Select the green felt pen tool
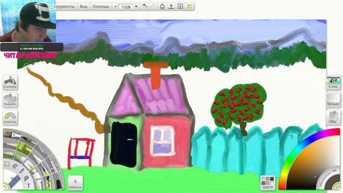This screenshot has height=193, width=343. [9, 154]
